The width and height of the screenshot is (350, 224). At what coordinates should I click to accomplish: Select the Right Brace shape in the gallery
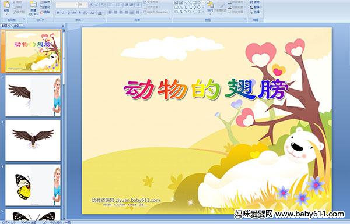(199, 12)
